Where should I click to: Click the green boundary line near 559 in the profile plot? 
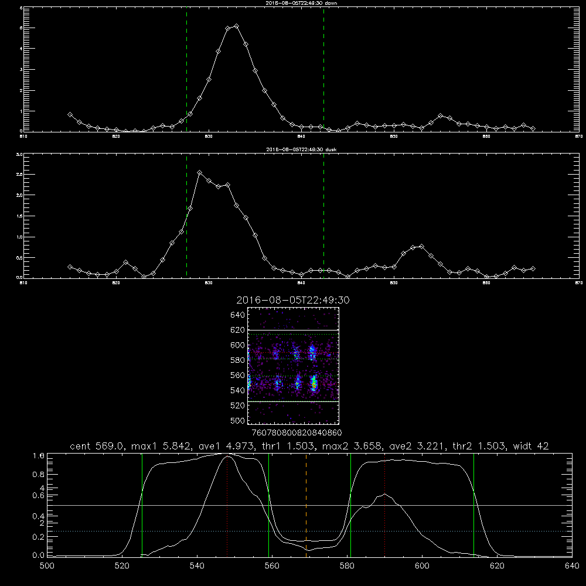pyautogui.click(x=269, y=505)
